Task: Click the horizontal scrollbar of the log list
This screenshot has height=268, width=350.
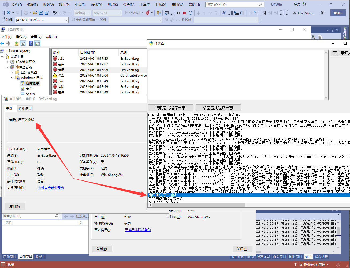Action: [199, 205]
